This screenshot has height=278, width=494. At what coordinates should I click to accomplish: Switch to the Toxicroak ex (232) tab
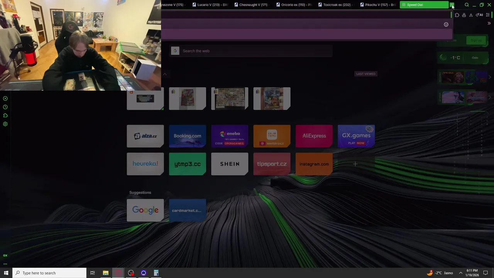(x=335, y=5)
